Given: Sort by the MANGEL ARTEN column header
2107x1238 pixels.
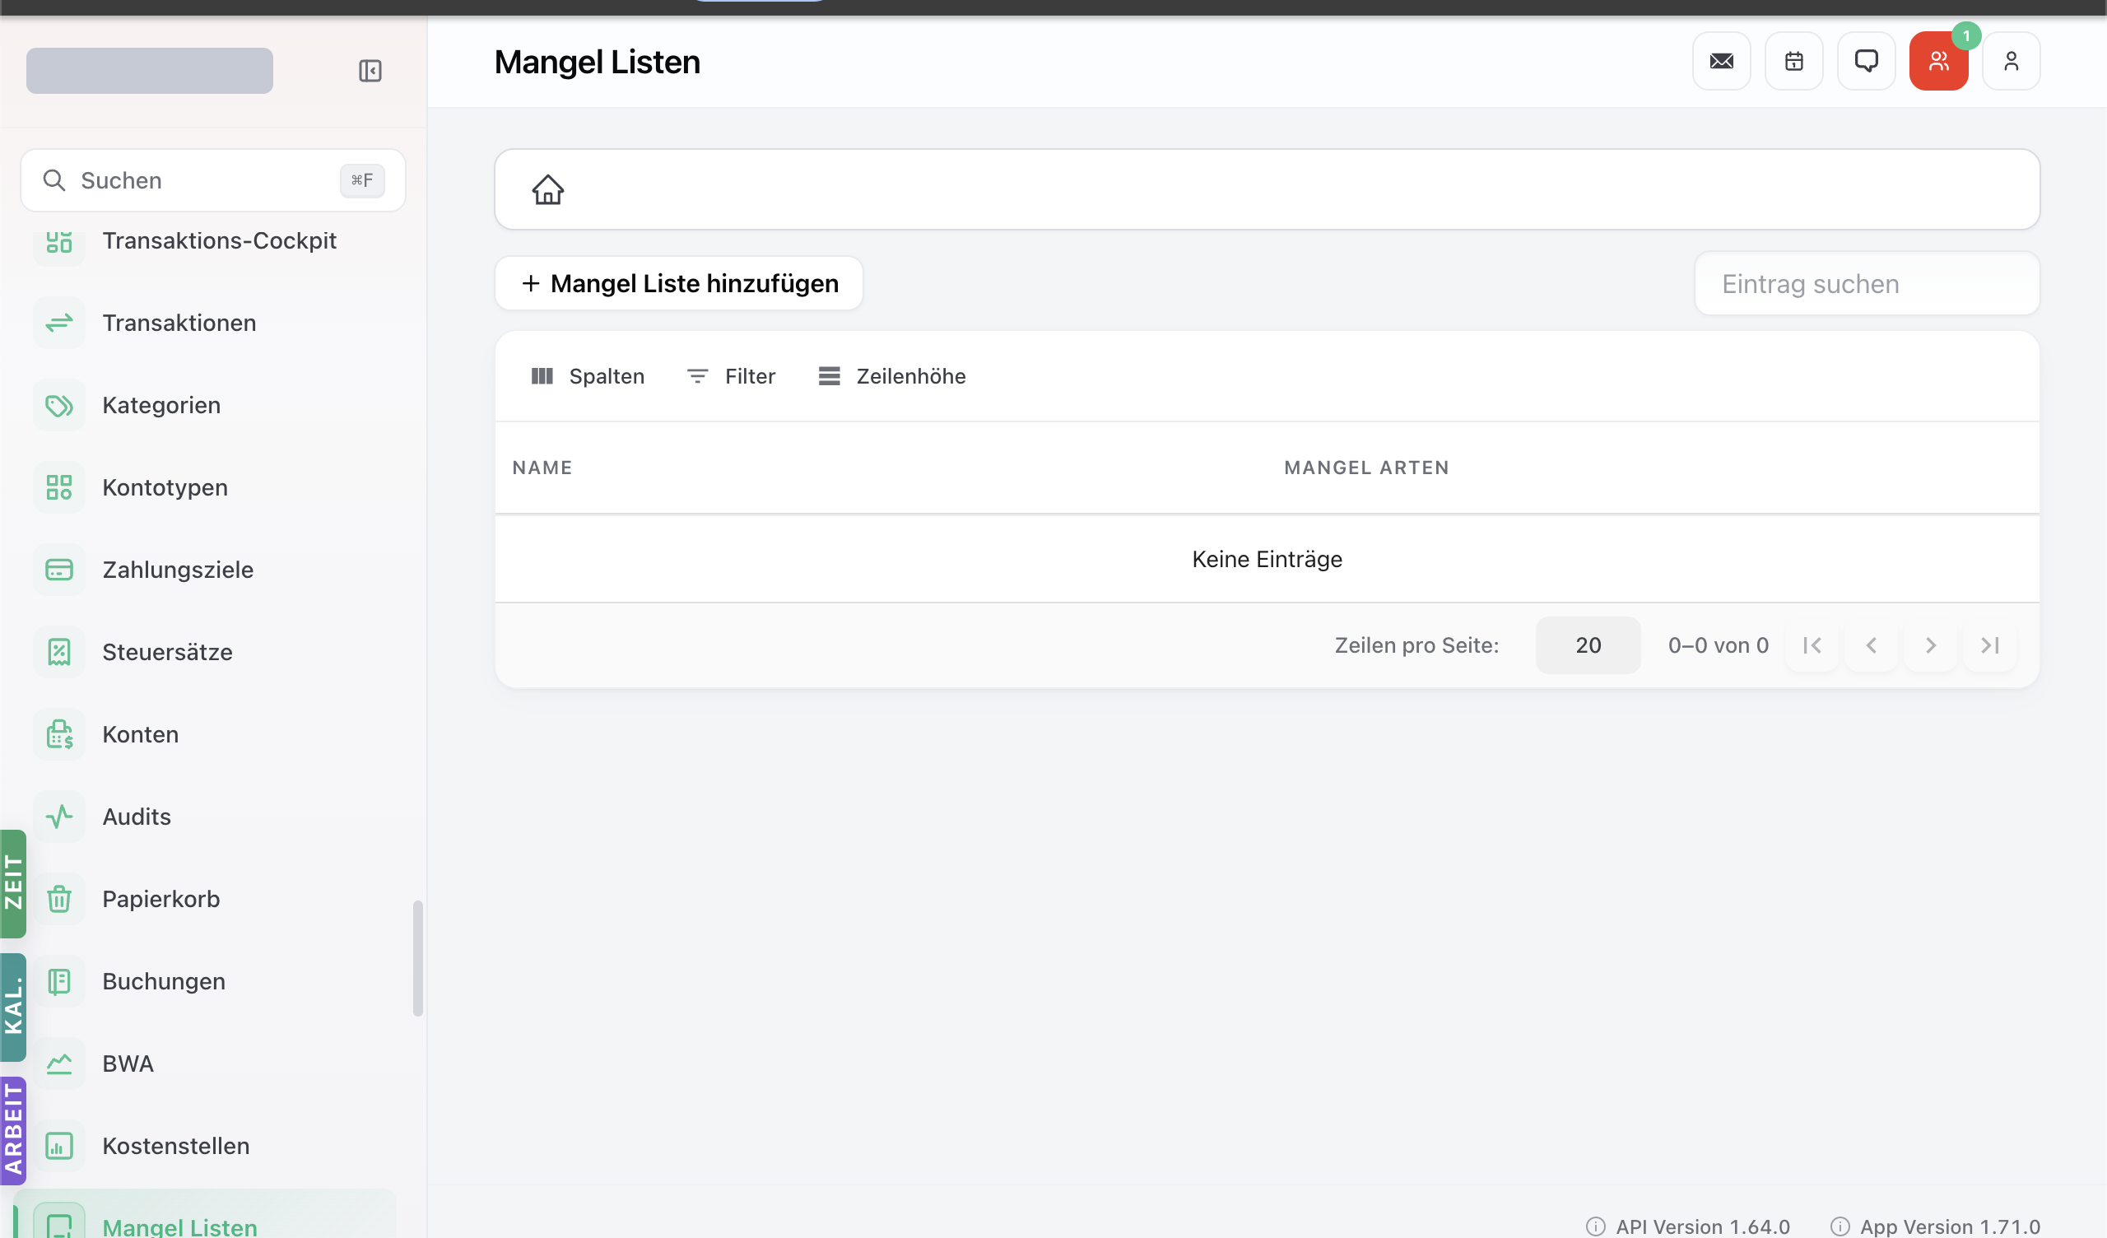Looking at the screenshot, I should point(1366,468).
